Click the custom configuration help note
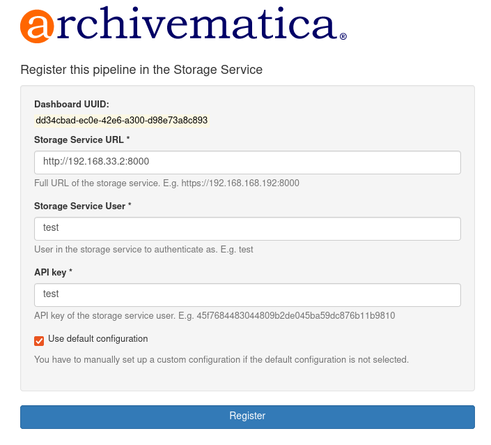The image size is (491, 445). [221, 360]
